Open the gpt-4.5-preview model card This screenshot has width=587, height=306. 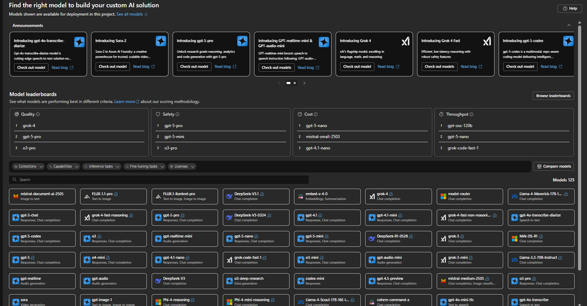(398, 281)
